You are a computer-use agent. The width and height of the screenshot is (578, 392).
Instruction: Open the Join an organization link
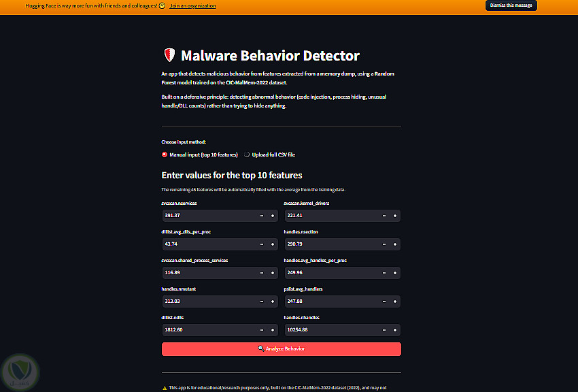(x=193, y=6)
